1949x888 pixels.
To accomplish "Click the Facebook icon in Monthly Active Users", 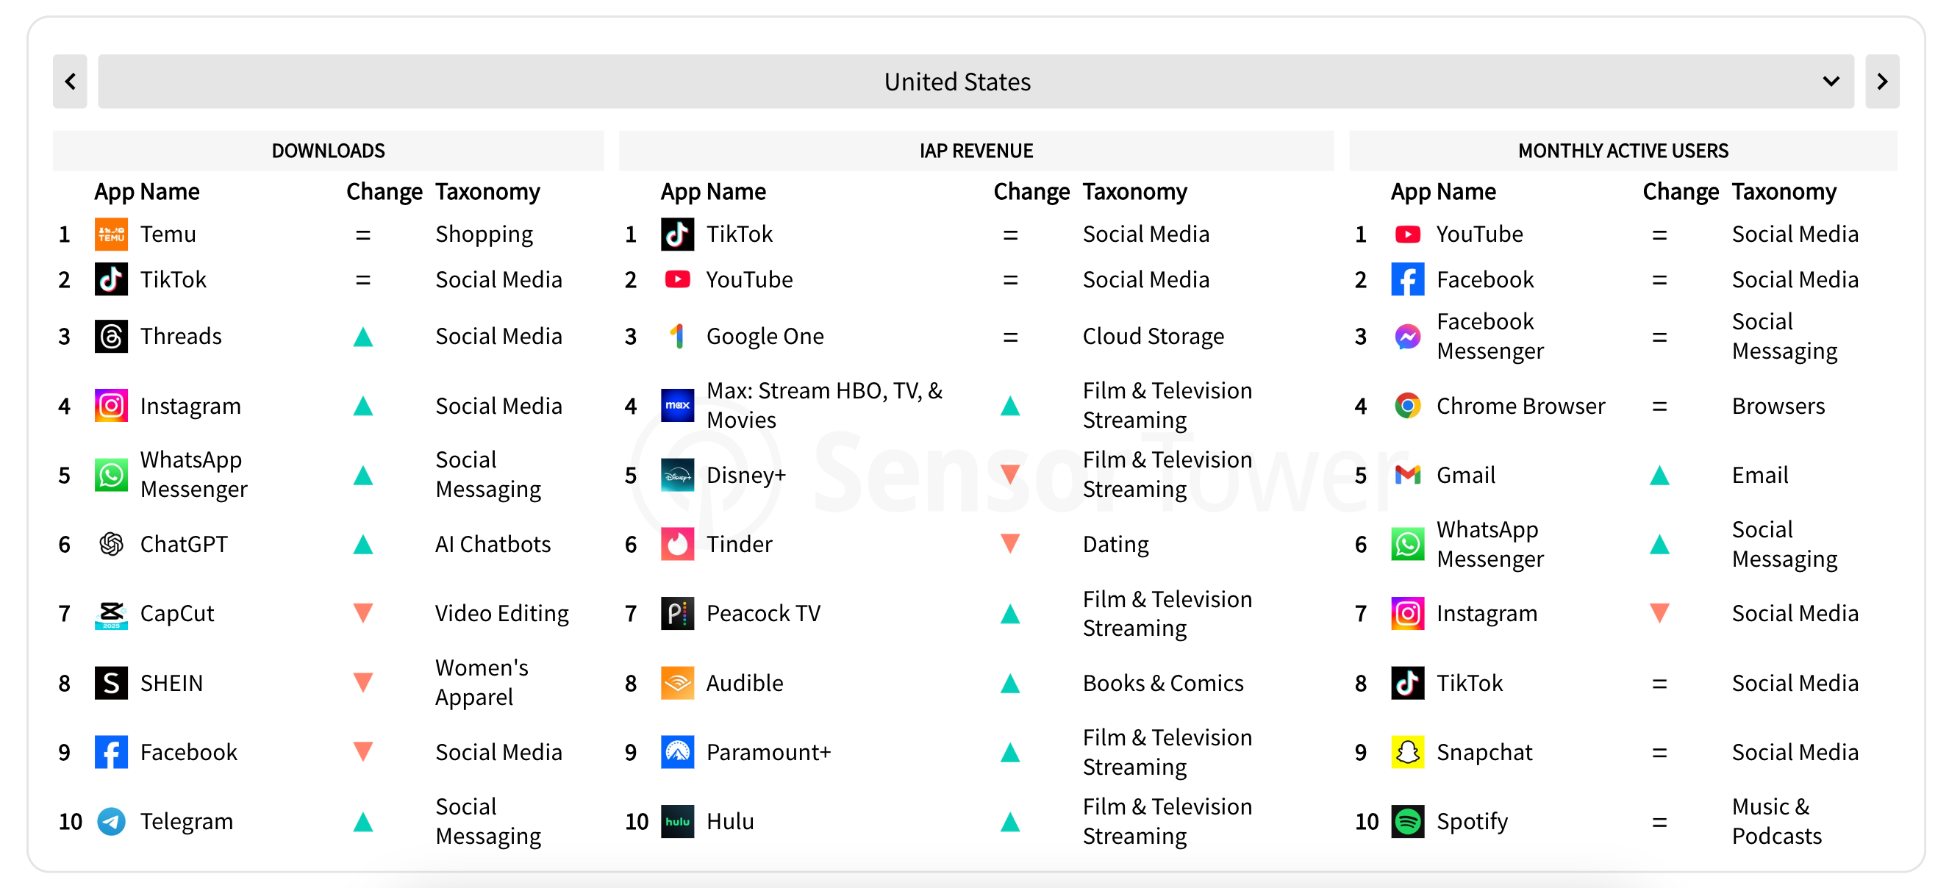I will pos(1407,280).
